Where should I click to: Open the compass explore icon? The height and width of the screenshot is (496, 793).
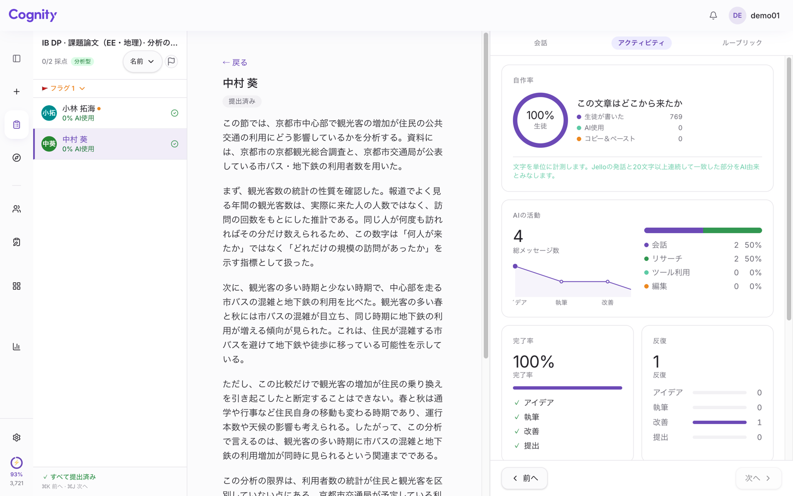tap(16, 158)
